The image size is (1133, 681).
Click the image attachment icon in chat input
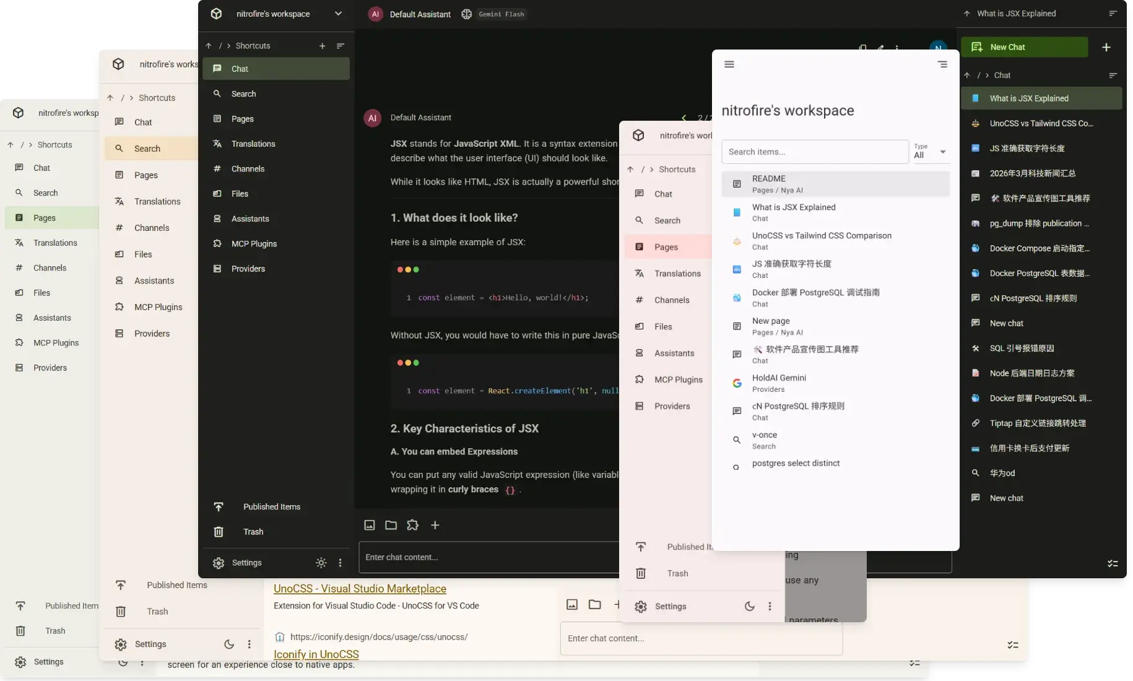[369, 524]
